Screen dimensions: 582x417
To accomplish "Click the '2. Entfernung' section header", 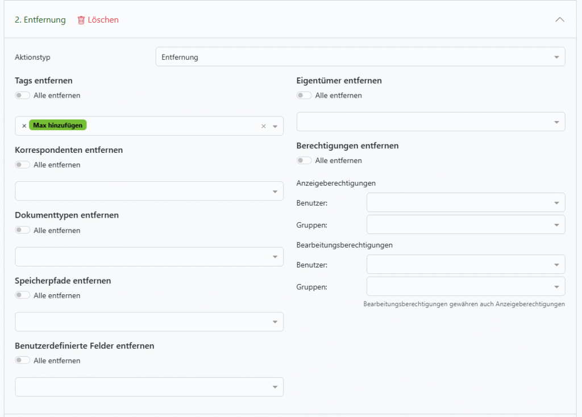I will [40, 20].
